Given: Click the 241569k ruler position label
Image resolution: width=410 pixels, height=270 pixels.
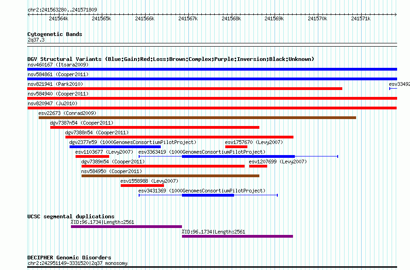Looking at the screenshot, I should point(274,18).
